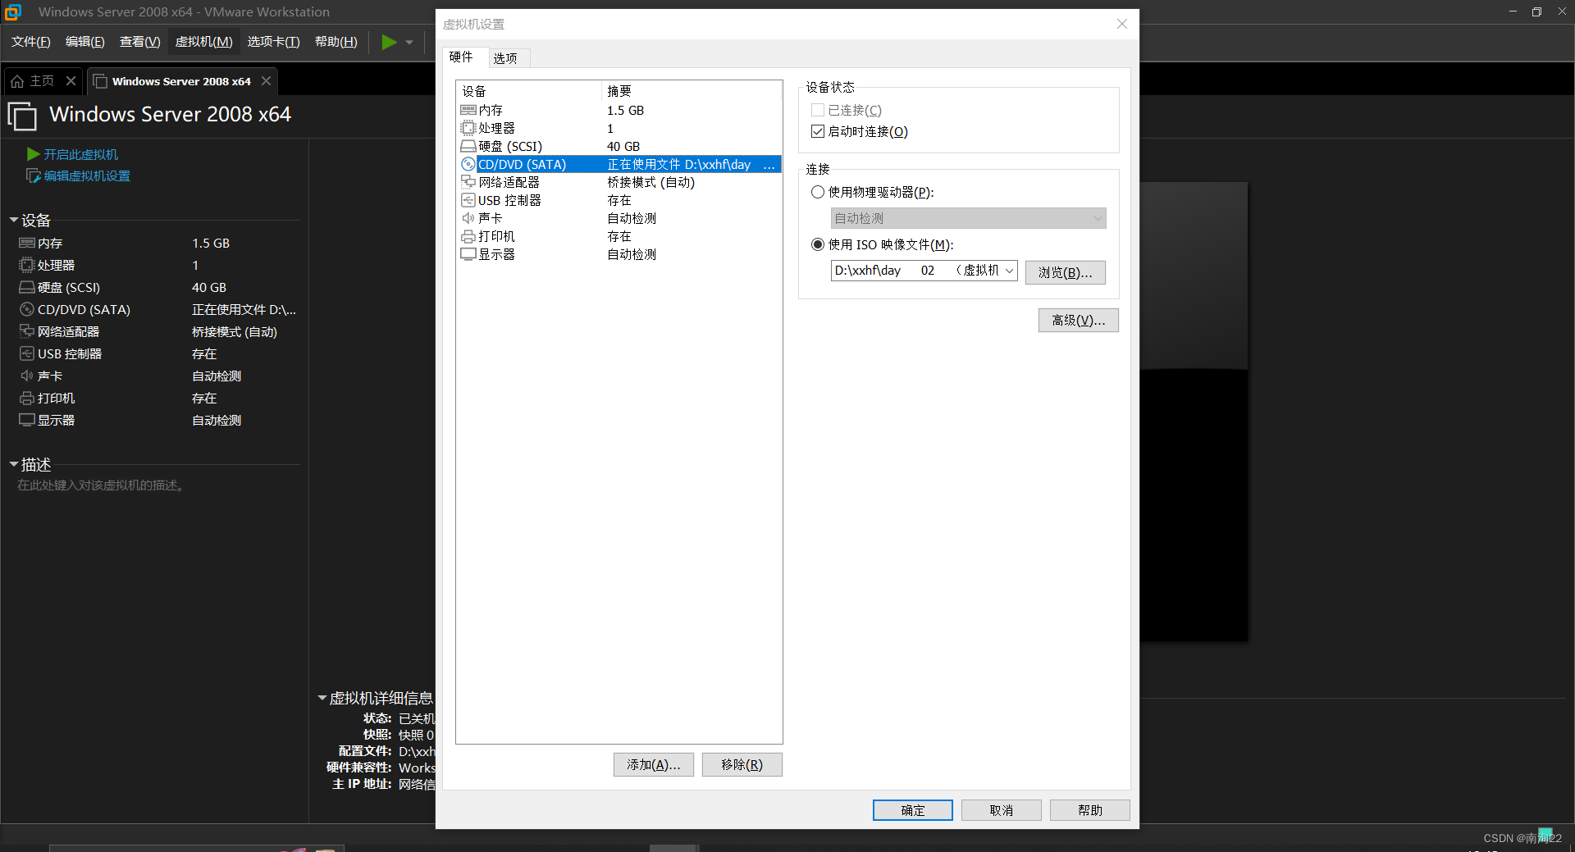Click the memory icon in settings dialog list

pos(468,110)
